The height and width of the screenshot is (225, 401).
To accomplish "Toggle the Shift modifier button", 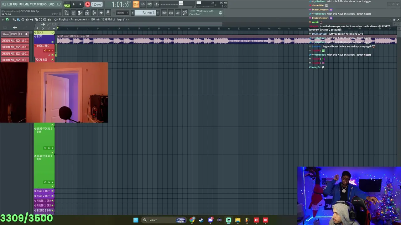I will [164, 13].
